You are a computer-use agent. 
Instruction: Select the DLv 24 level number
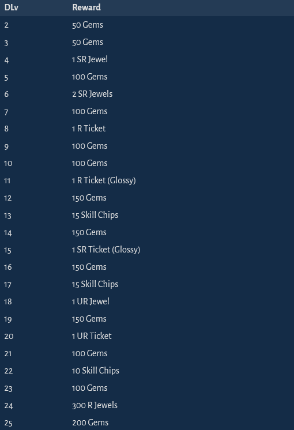[9, 406]
